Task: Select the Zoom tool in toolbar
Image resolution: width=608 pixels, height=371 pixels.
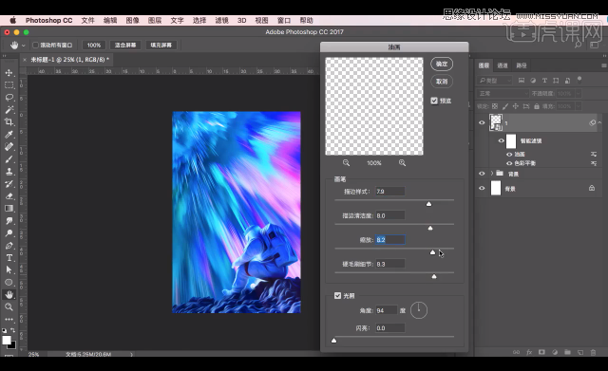Action: pos(9,306)
